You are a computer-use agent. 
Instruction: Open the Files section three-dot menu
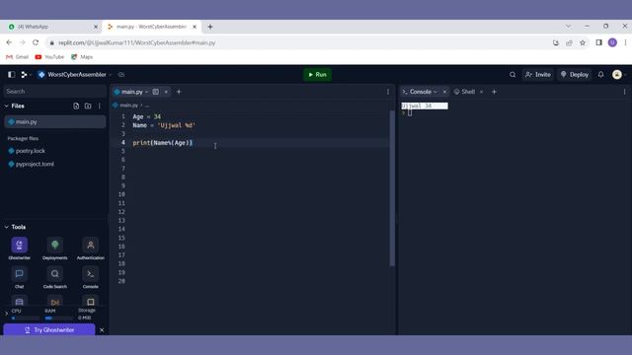[x=100, y=106]
